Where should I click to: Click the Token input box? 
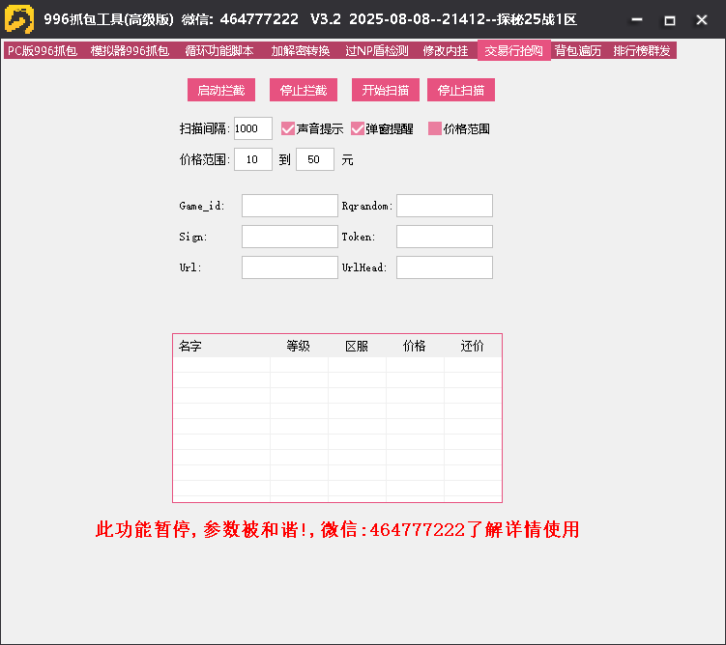444,237
